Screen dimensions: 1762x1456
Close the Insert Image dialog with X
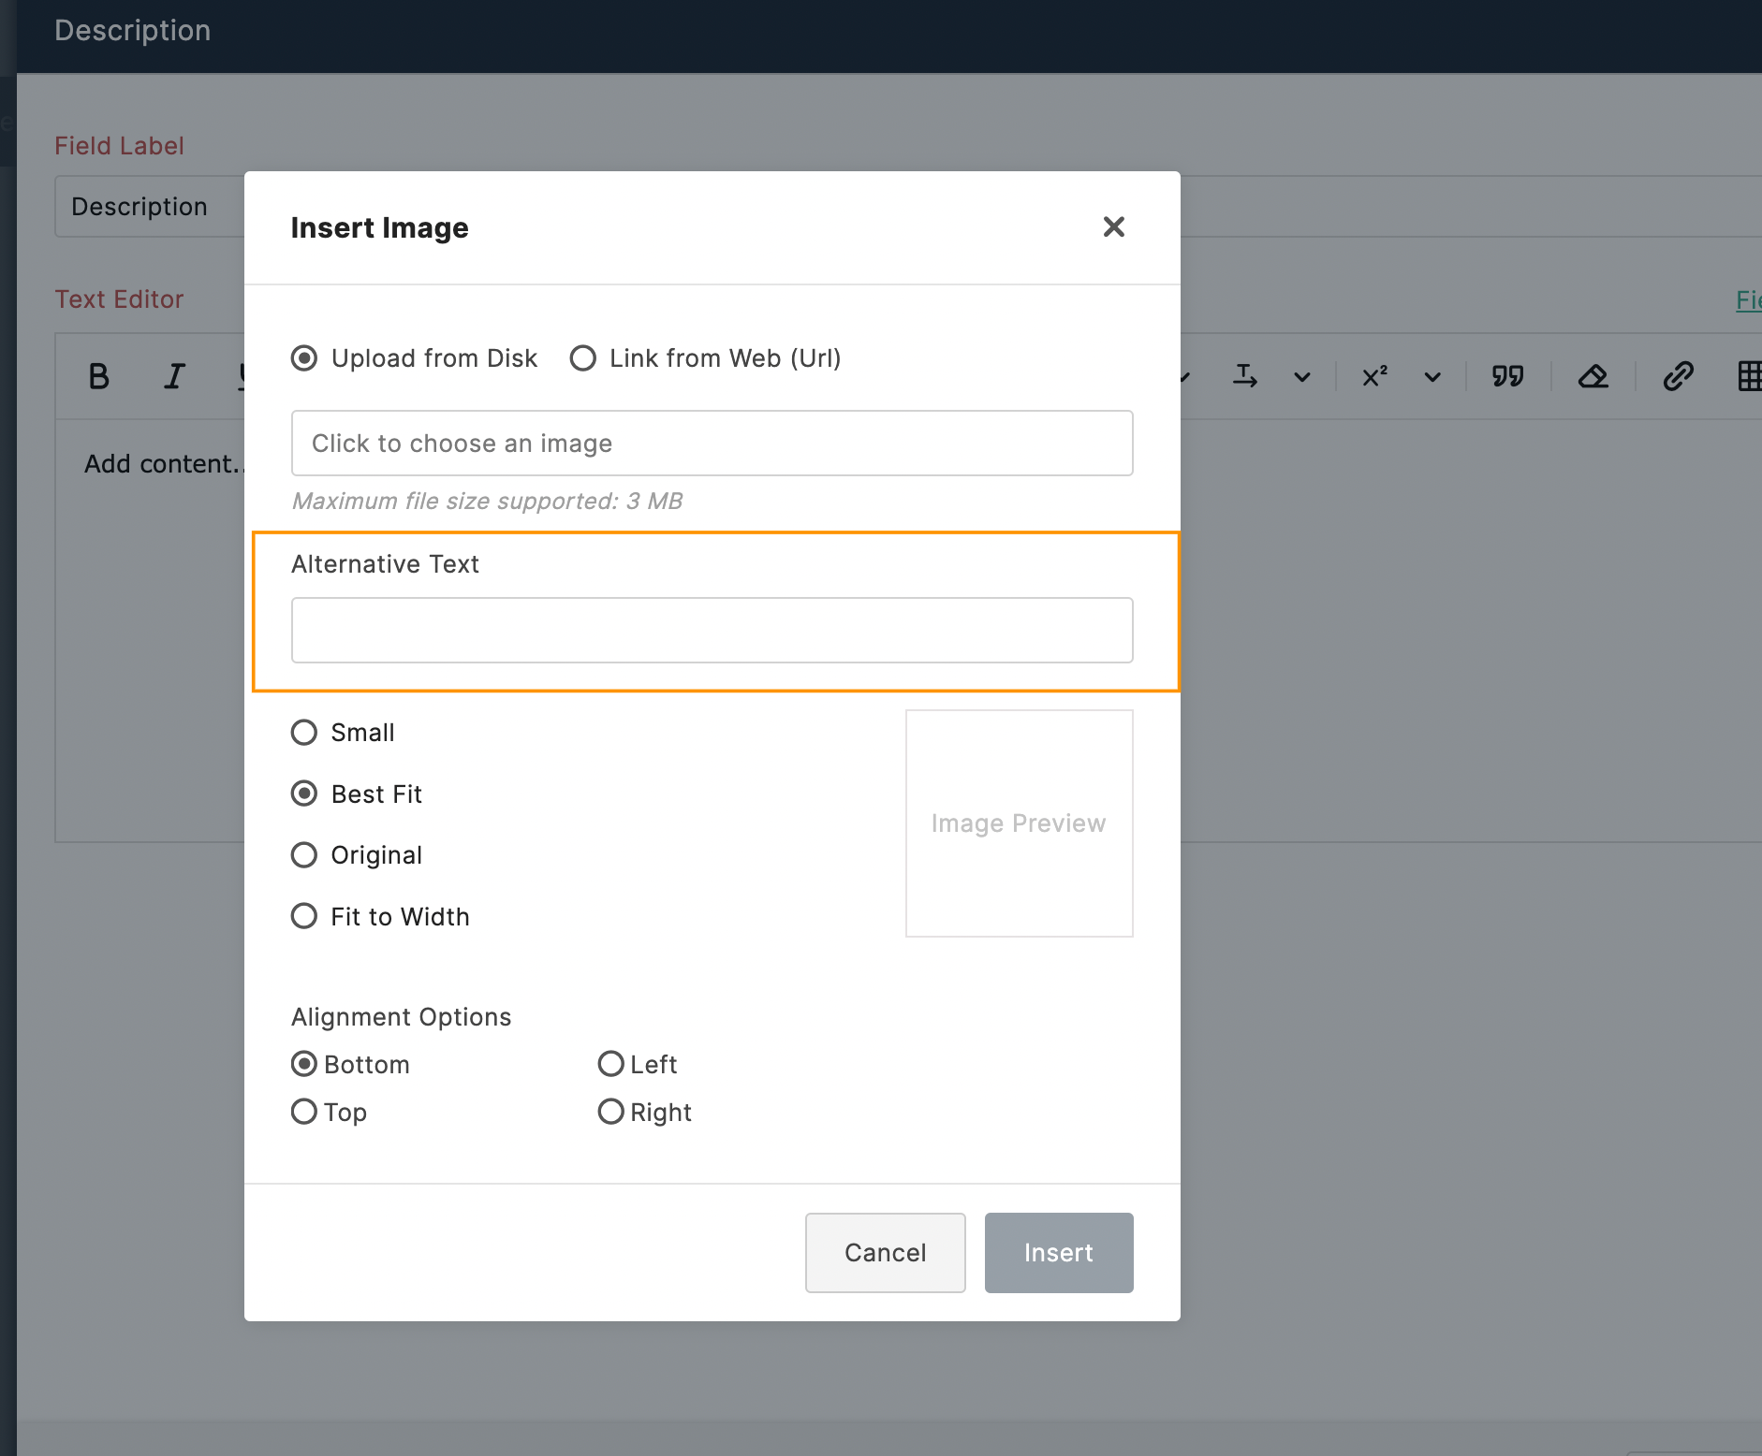pyautogui.click(x=1113, y=227)
